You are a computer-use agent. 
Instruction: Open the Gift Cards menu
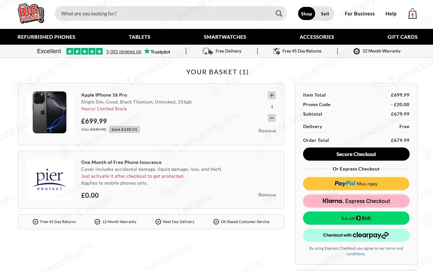[x=402, y=37]
